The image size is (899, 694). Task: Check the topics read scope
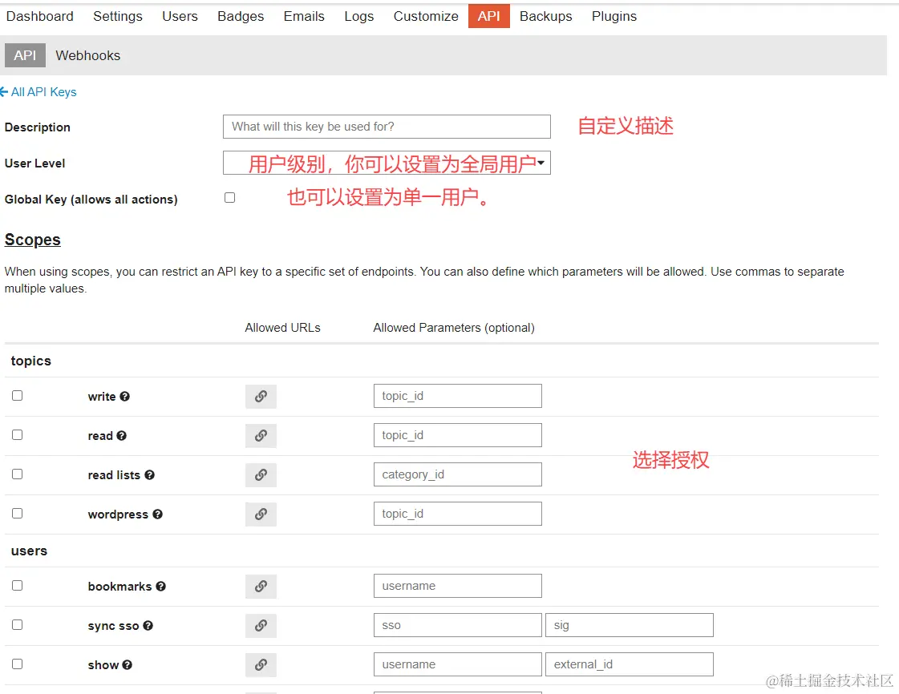[x=17, y=435]
